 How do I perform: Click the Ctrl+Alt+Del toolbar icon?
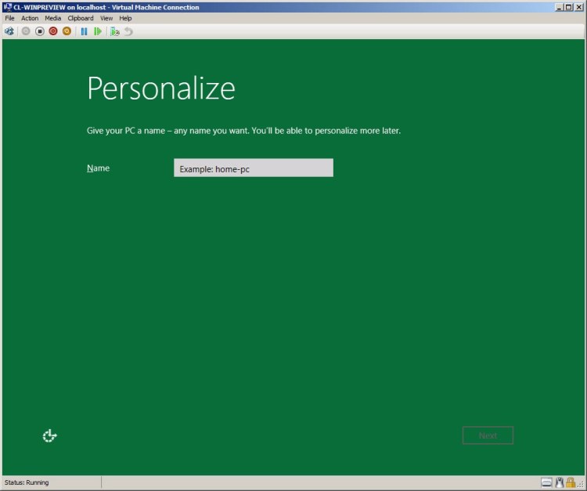(x=9, y=31)
